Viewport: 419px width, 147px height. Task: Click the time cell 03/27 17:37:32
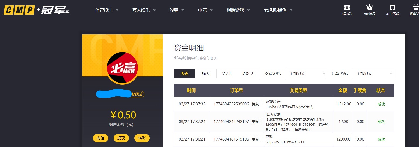[x=192, y=104]
